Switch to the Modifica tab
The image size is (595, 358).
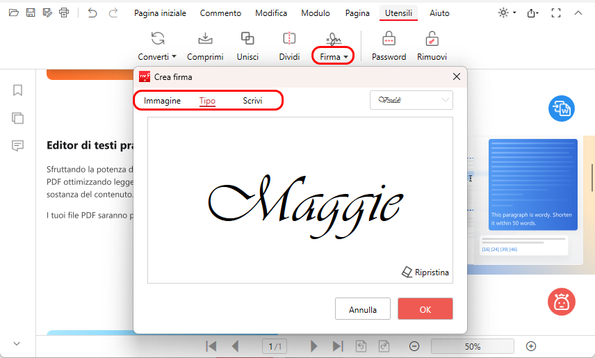pyautogui.click(x=271, y=13)
